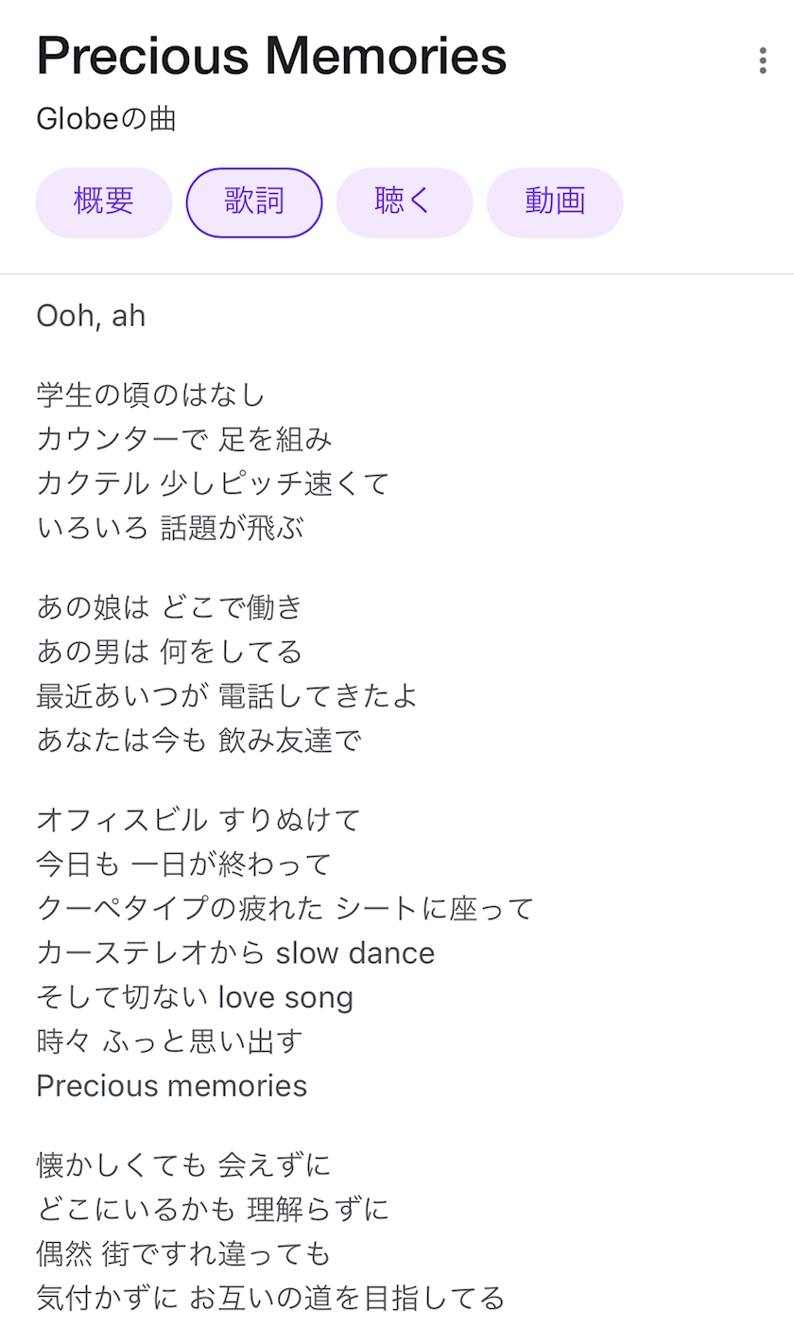The height and width of the screenshot is (1328, 794).
Task: Select the 歌詞 tab
Action: [x=254, y=201]
